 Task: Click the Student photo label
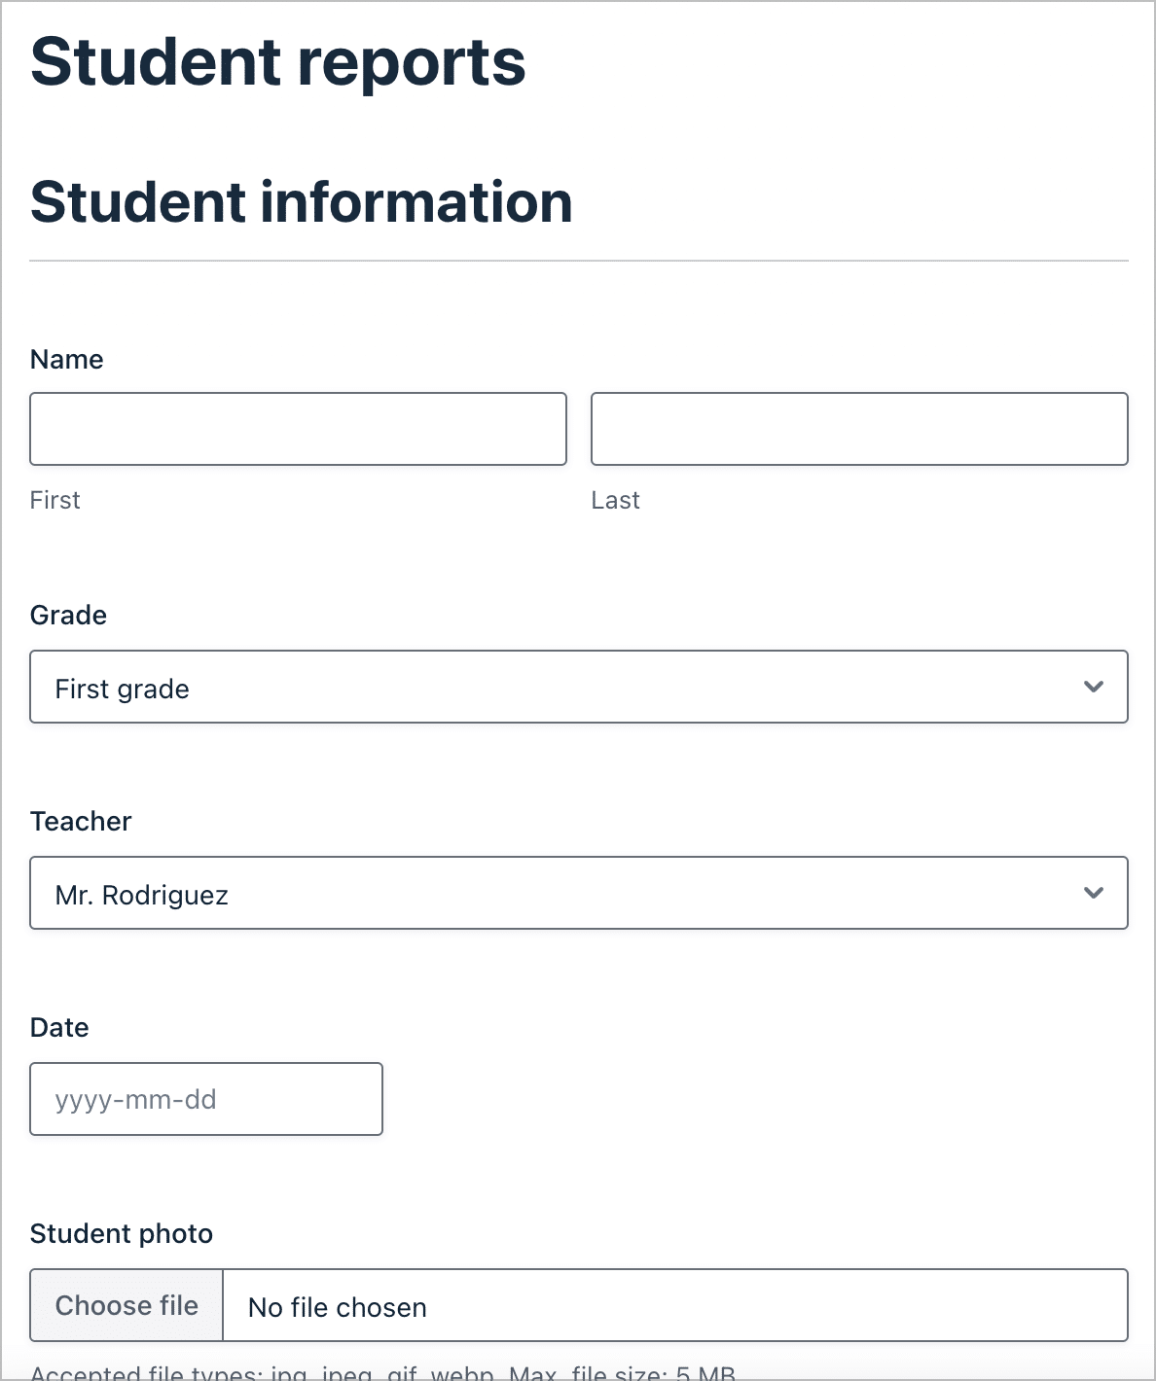pyautogui.click(x=122, y=1233)
